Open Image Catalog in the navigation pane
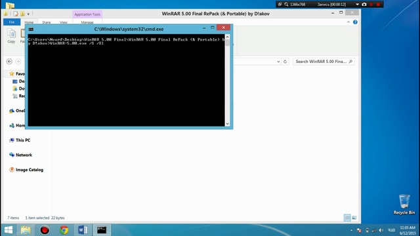The height and width of the screenshot is (236, 420). tap(26, 170)
